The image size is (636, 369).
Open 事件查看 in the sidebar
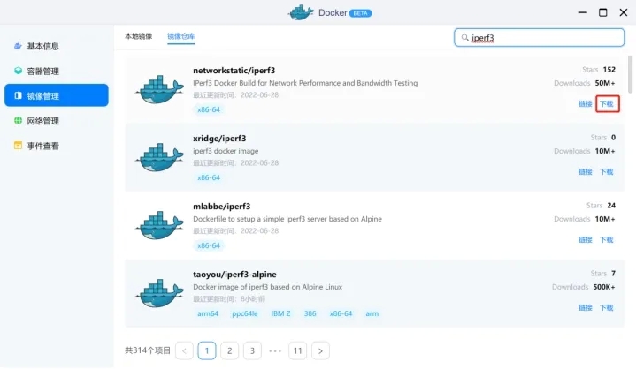[57, 146]
